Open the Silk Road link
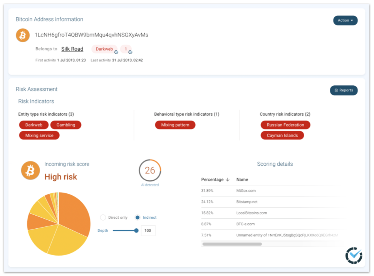This screenshot has width=374, height=276. click(72, 49)
